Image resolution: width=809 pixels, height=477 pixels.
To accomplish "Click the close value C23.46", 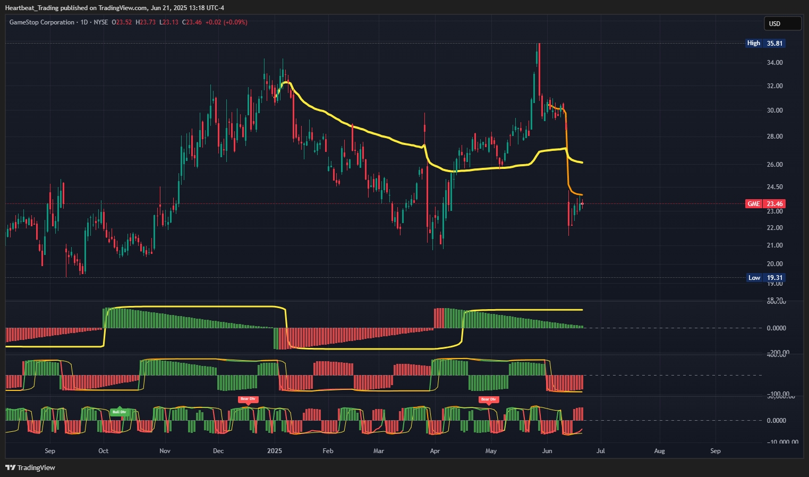I will click(x=192, y=22).
